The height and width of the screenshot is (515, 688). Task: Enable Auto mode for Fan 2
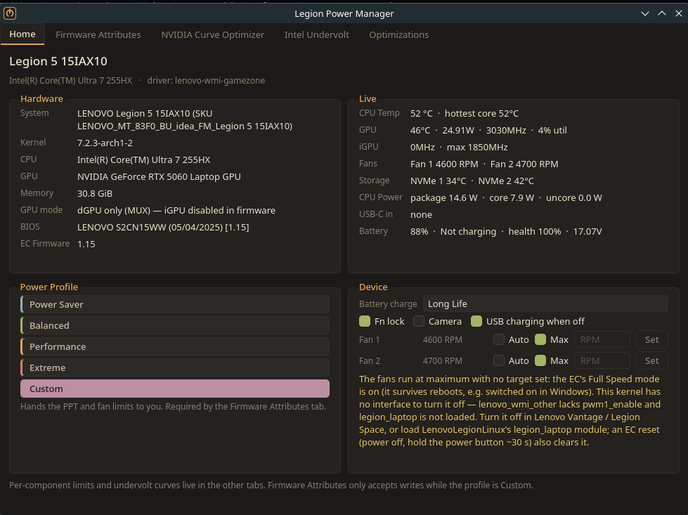[x=499, y=360]
